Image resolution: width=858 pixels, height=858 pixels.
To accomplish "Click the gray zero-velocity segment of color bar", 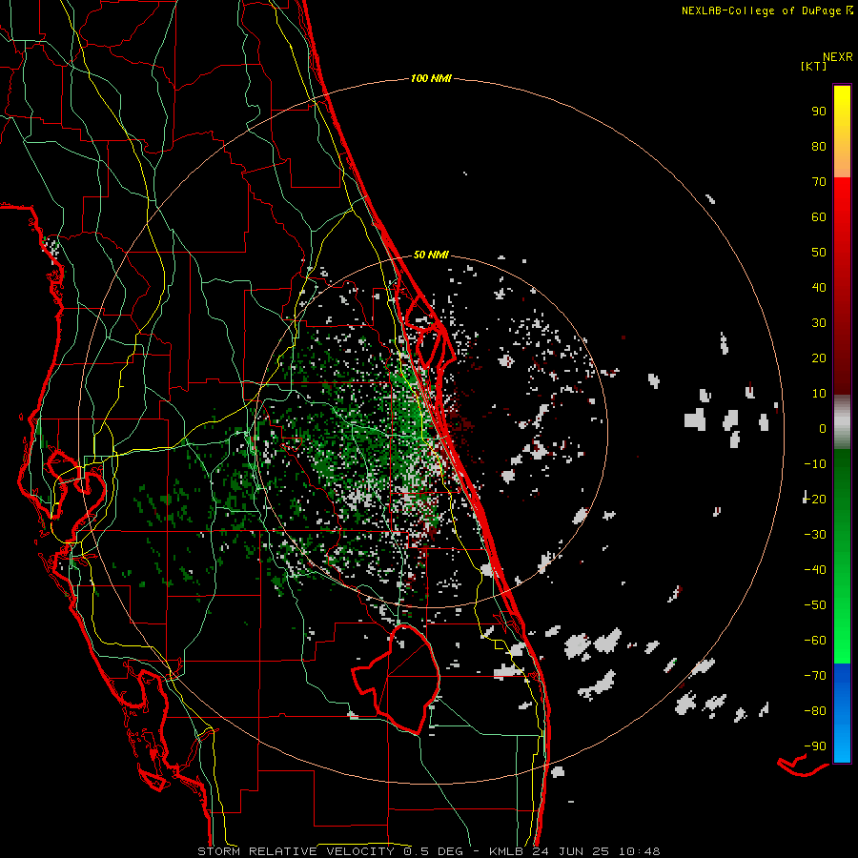I will (842, 421).
